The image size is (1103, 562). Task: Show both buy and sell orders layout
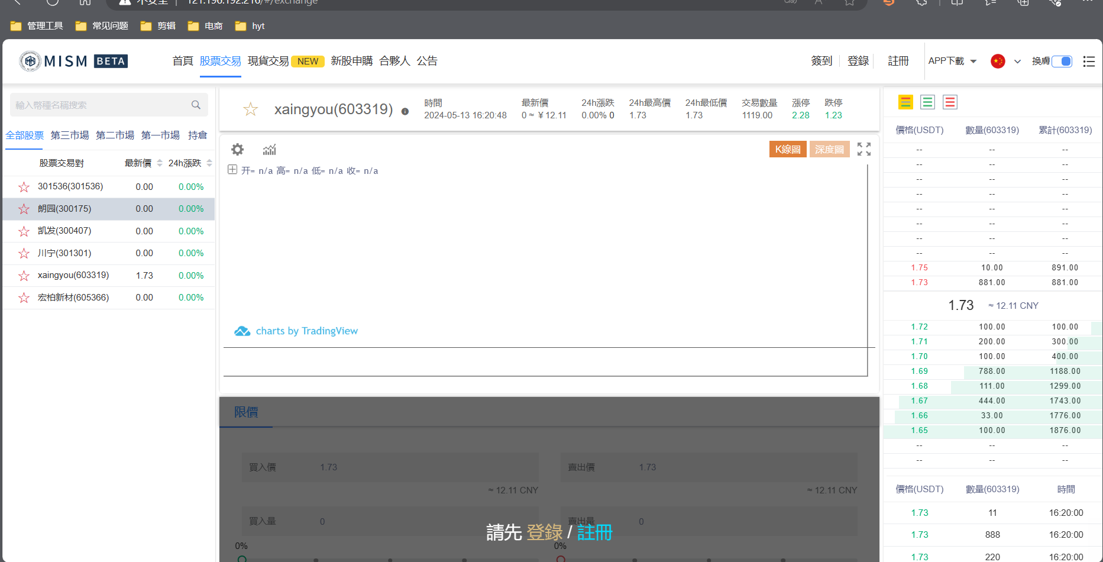point(905,102)
